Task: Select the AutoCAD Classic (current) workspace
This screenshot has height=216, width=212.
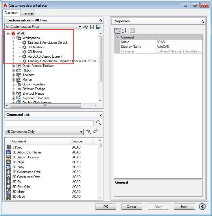Action: tap(46, 56)
